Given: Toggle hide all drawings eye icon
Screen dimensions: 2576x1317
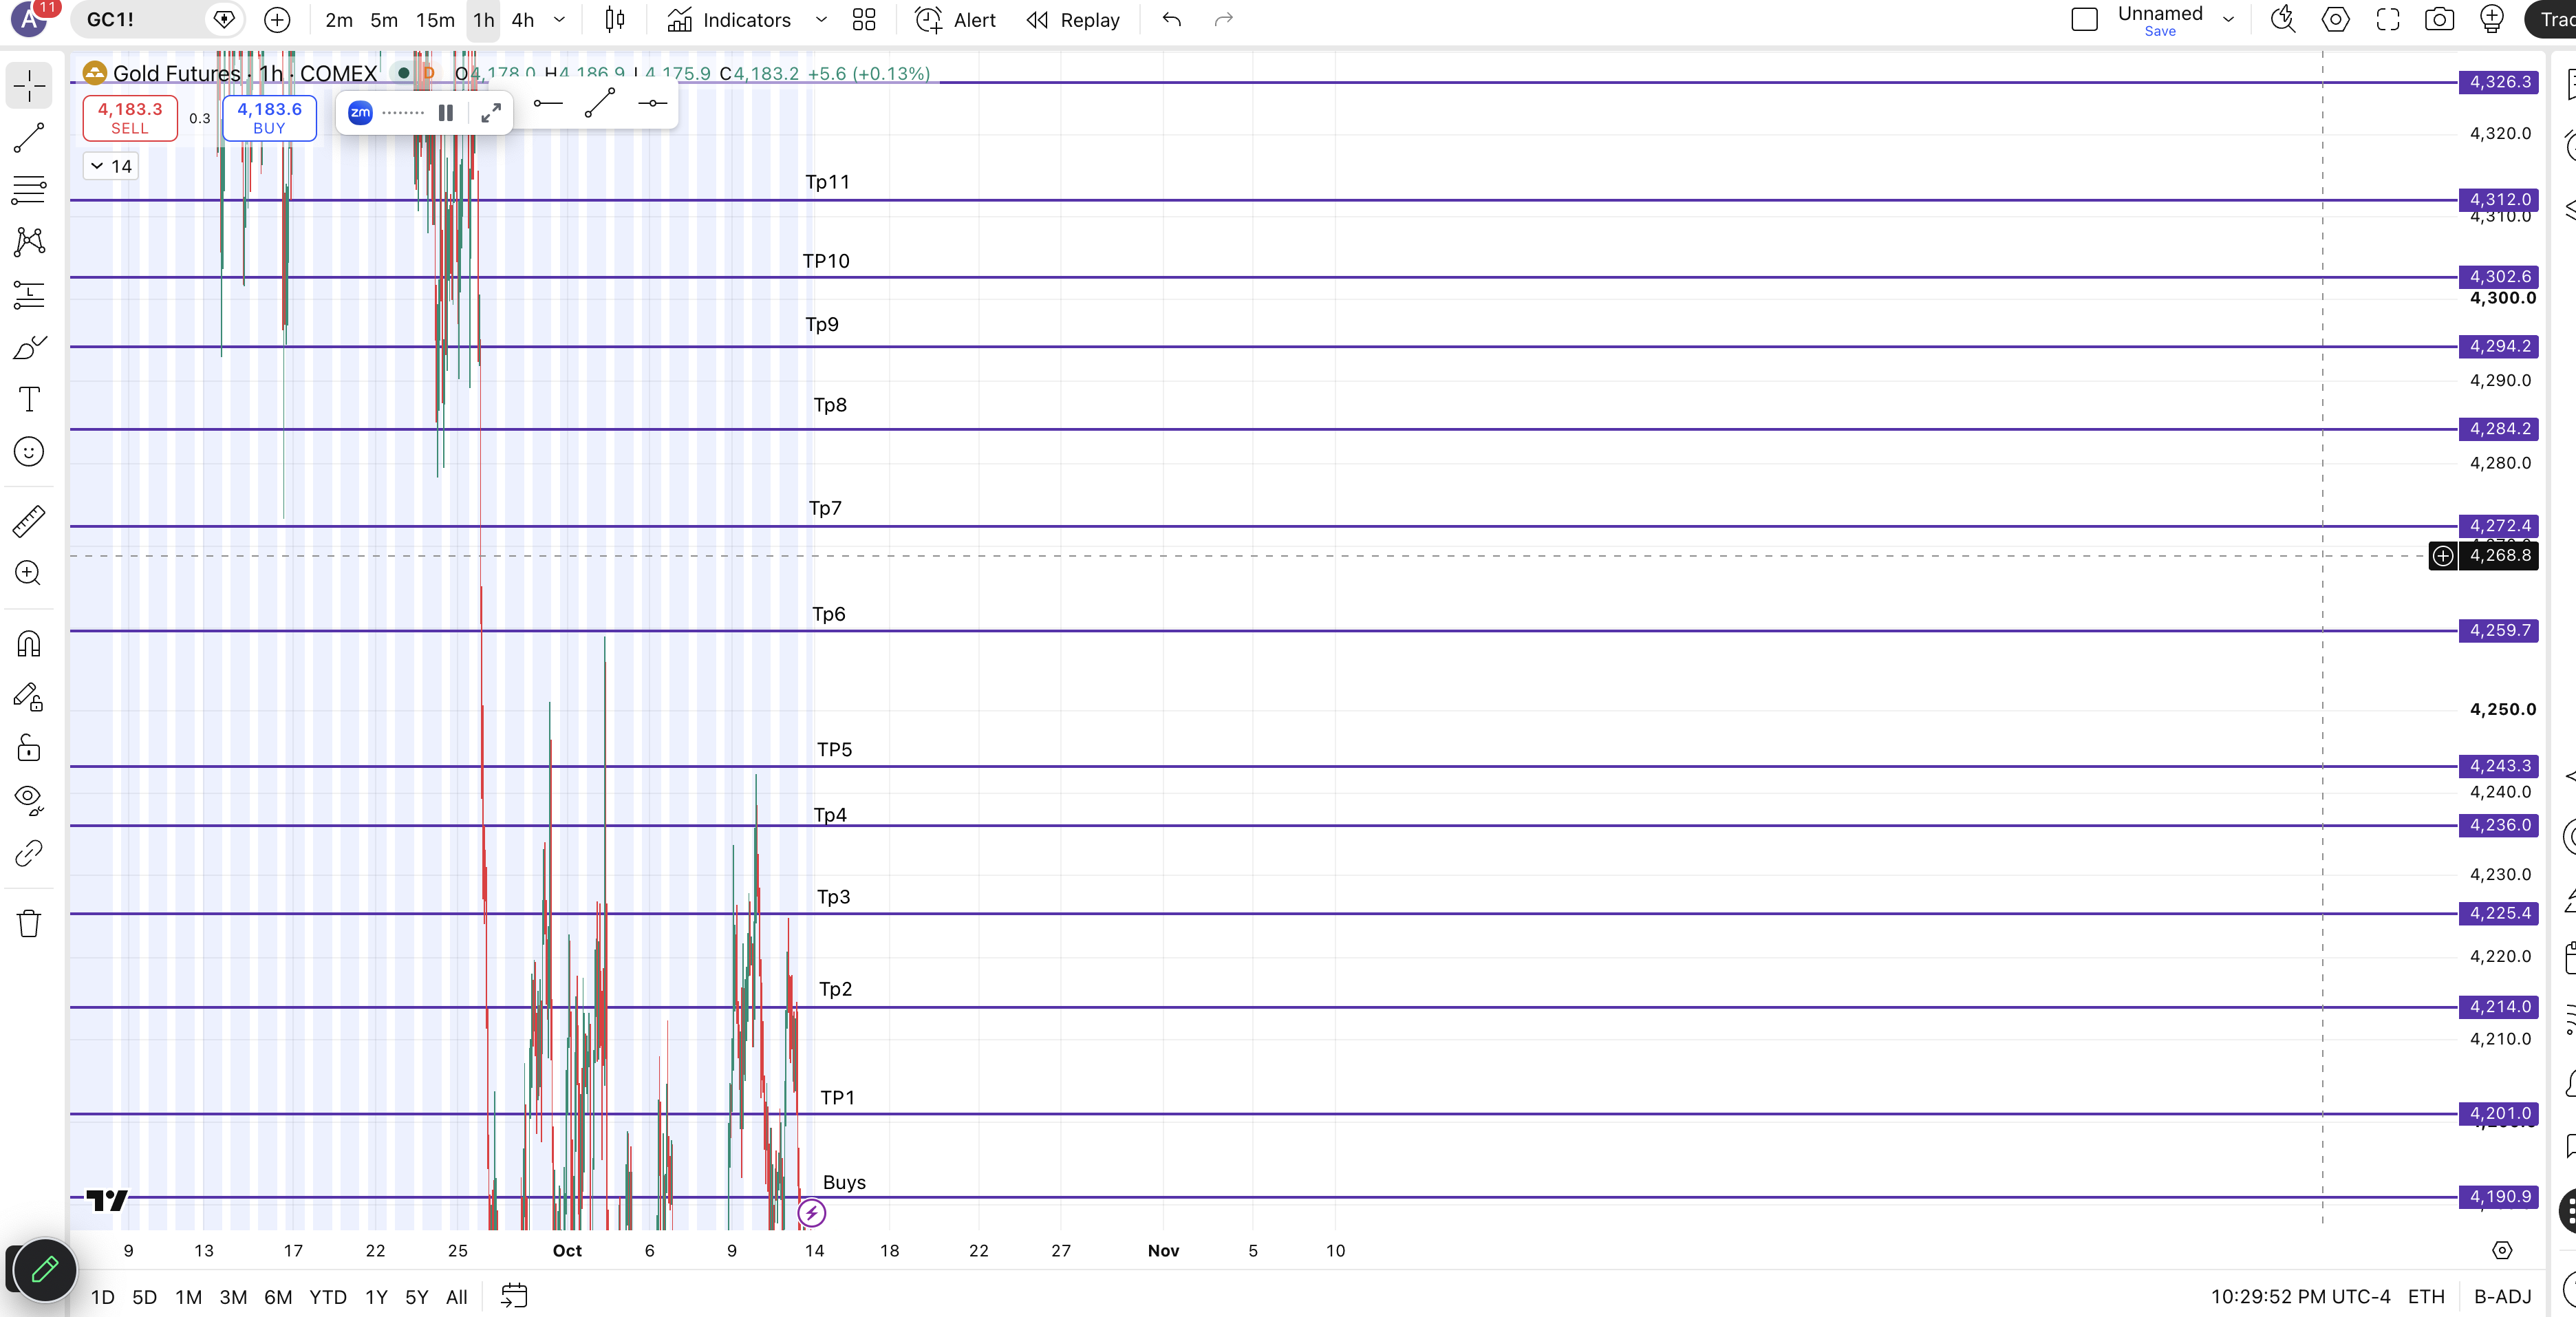Looking at the screenshot, I should 29,800.
